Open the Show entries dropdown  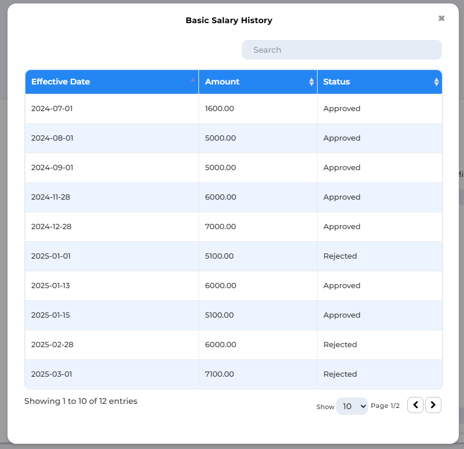pos(352,406)
